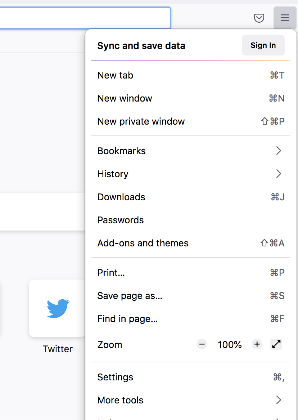Open a New tab
Viewport: 298px width, 420px height.
[x=191, y=75]
